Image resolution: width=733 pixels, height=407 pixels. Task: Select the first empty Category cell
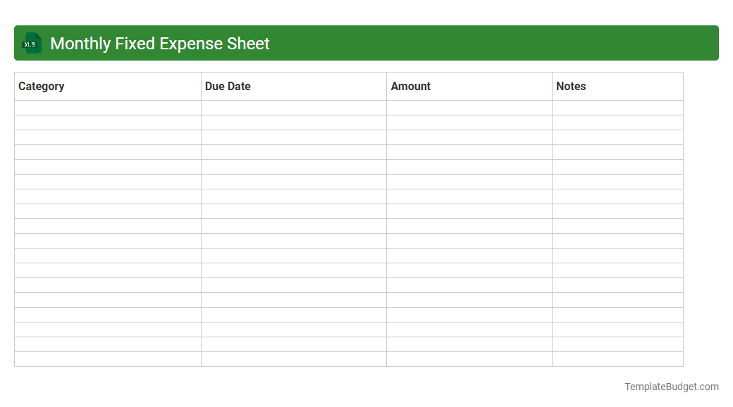(x=107, y=107)
